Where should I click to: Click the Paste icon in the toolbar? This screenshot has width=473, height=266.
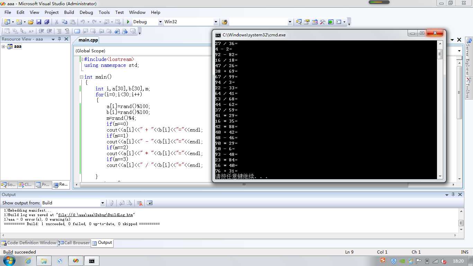click(72, 22)
